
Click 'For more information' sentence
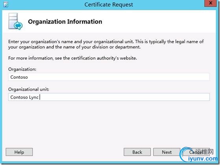(x=73, y=58)
